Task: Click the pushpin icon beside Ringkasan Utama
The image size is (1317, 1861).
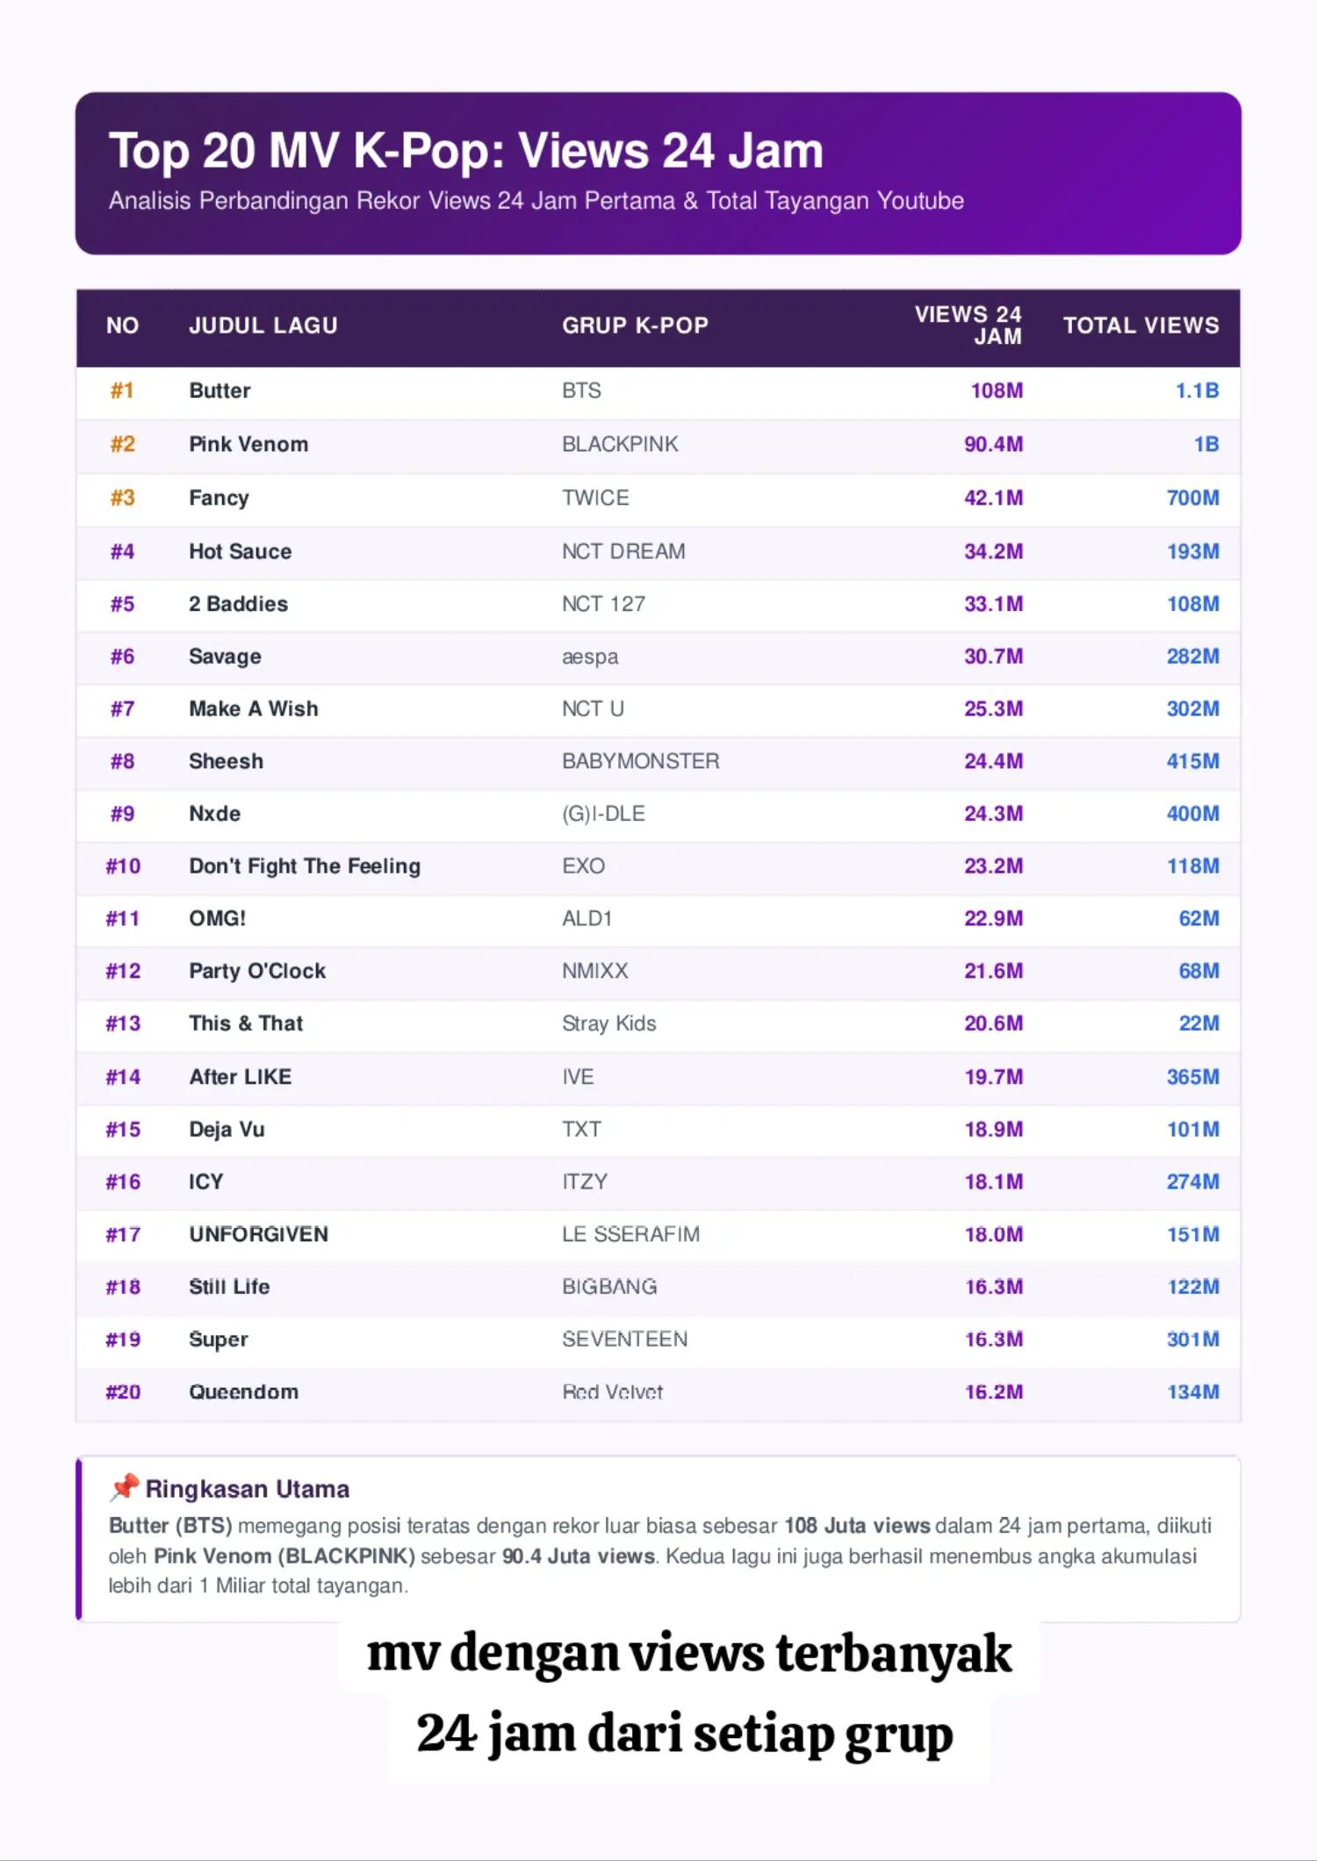Action: [x=124, y=1488]
